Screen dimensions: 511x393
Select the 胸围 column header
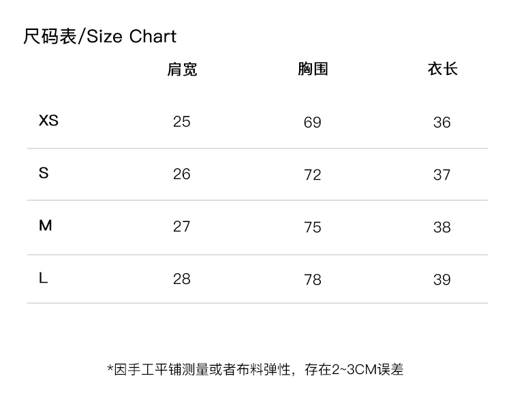pos(313,69)
